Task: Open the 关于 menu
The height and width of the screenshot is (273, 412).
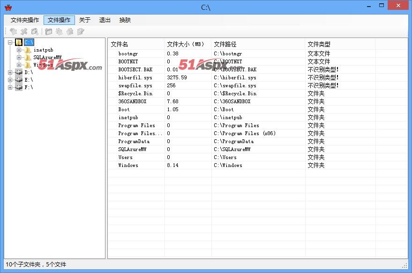Action: tap(85, 20)
